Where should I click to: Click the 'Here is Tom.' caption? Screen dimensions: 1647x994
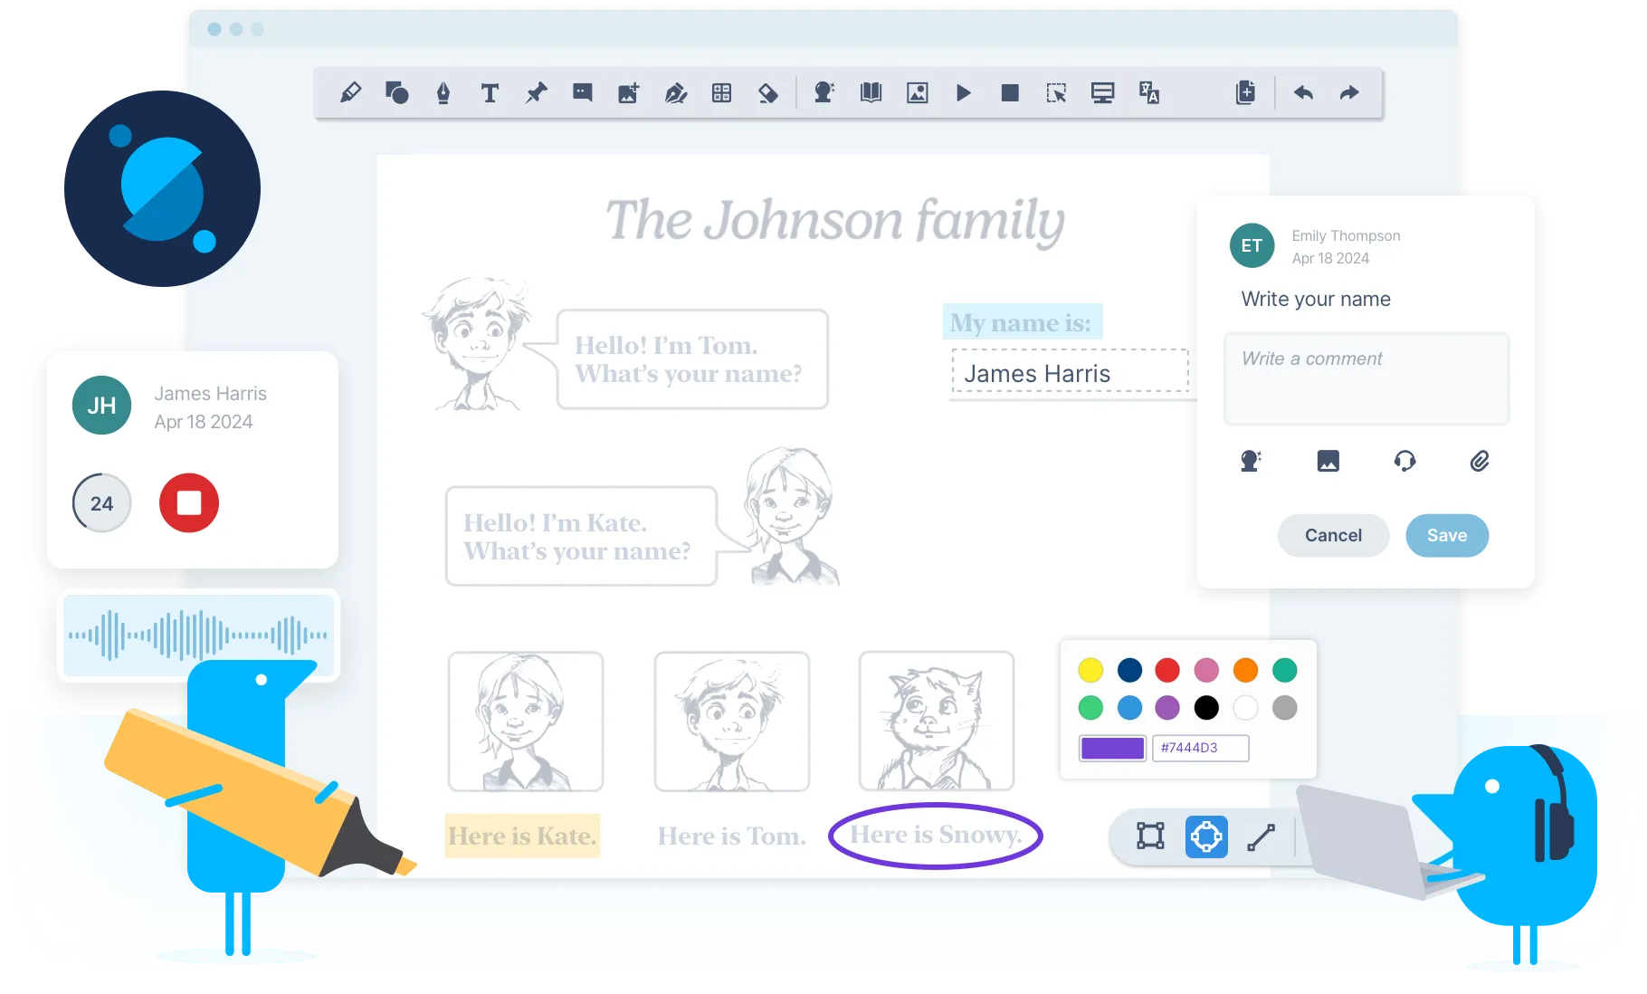point(731,836)
